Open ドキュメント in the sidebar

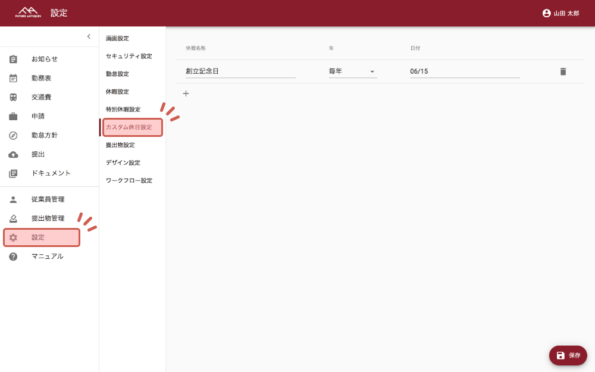click(x=51, y=173)
